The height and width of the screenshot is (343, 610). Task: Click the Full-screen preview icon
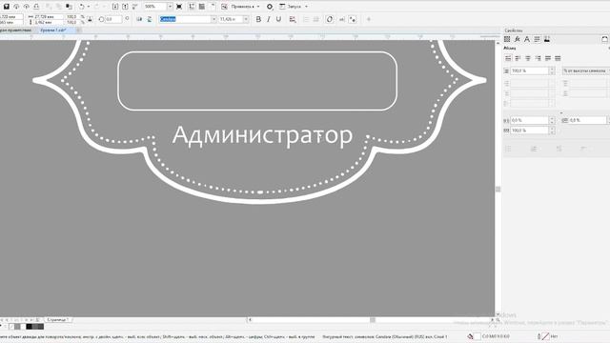pos(179,7)
